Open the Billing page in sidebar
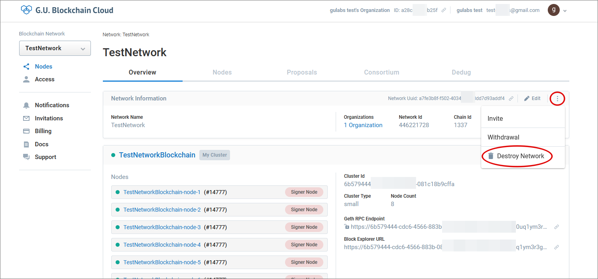Image resolution: width=598 pixels, height=279 pixels. tap(43, 131)
